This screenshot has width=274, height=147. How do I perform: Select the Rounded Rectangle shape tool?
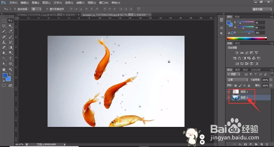[x=10, y=64]
